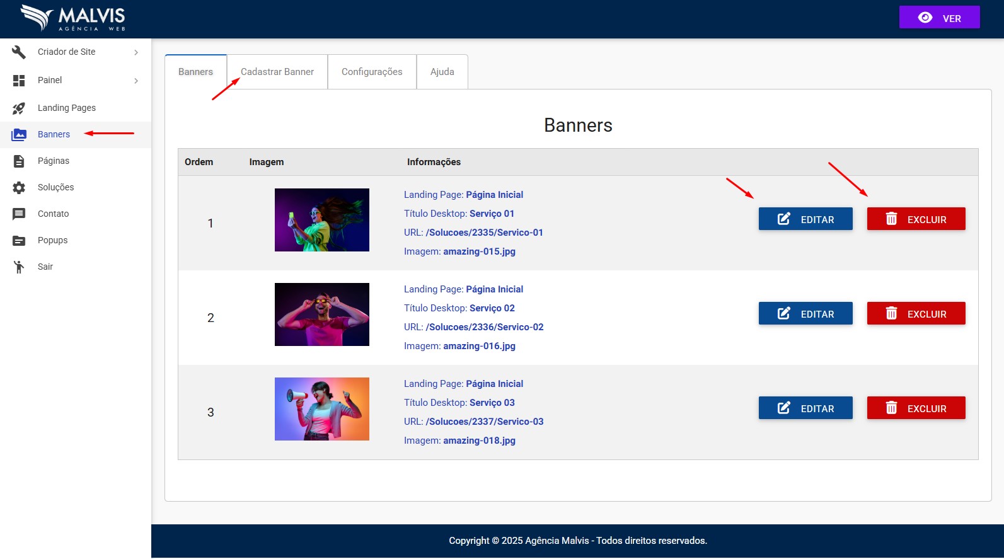Click the wrench icon beside Criador de Site
1004x559 pixels.
coord(19,52)
